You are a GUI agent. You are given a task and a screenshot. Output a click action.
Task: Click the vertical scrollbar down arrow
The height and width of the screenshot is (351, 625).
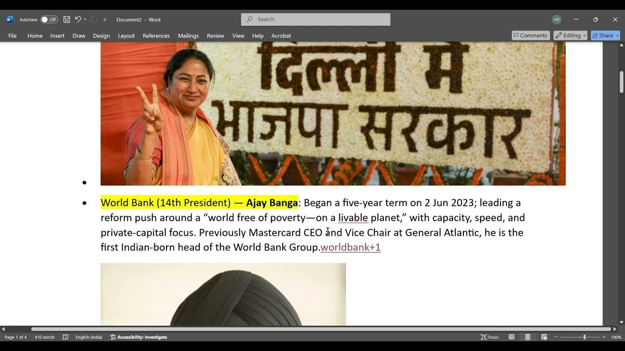click(x=622, y=322)
